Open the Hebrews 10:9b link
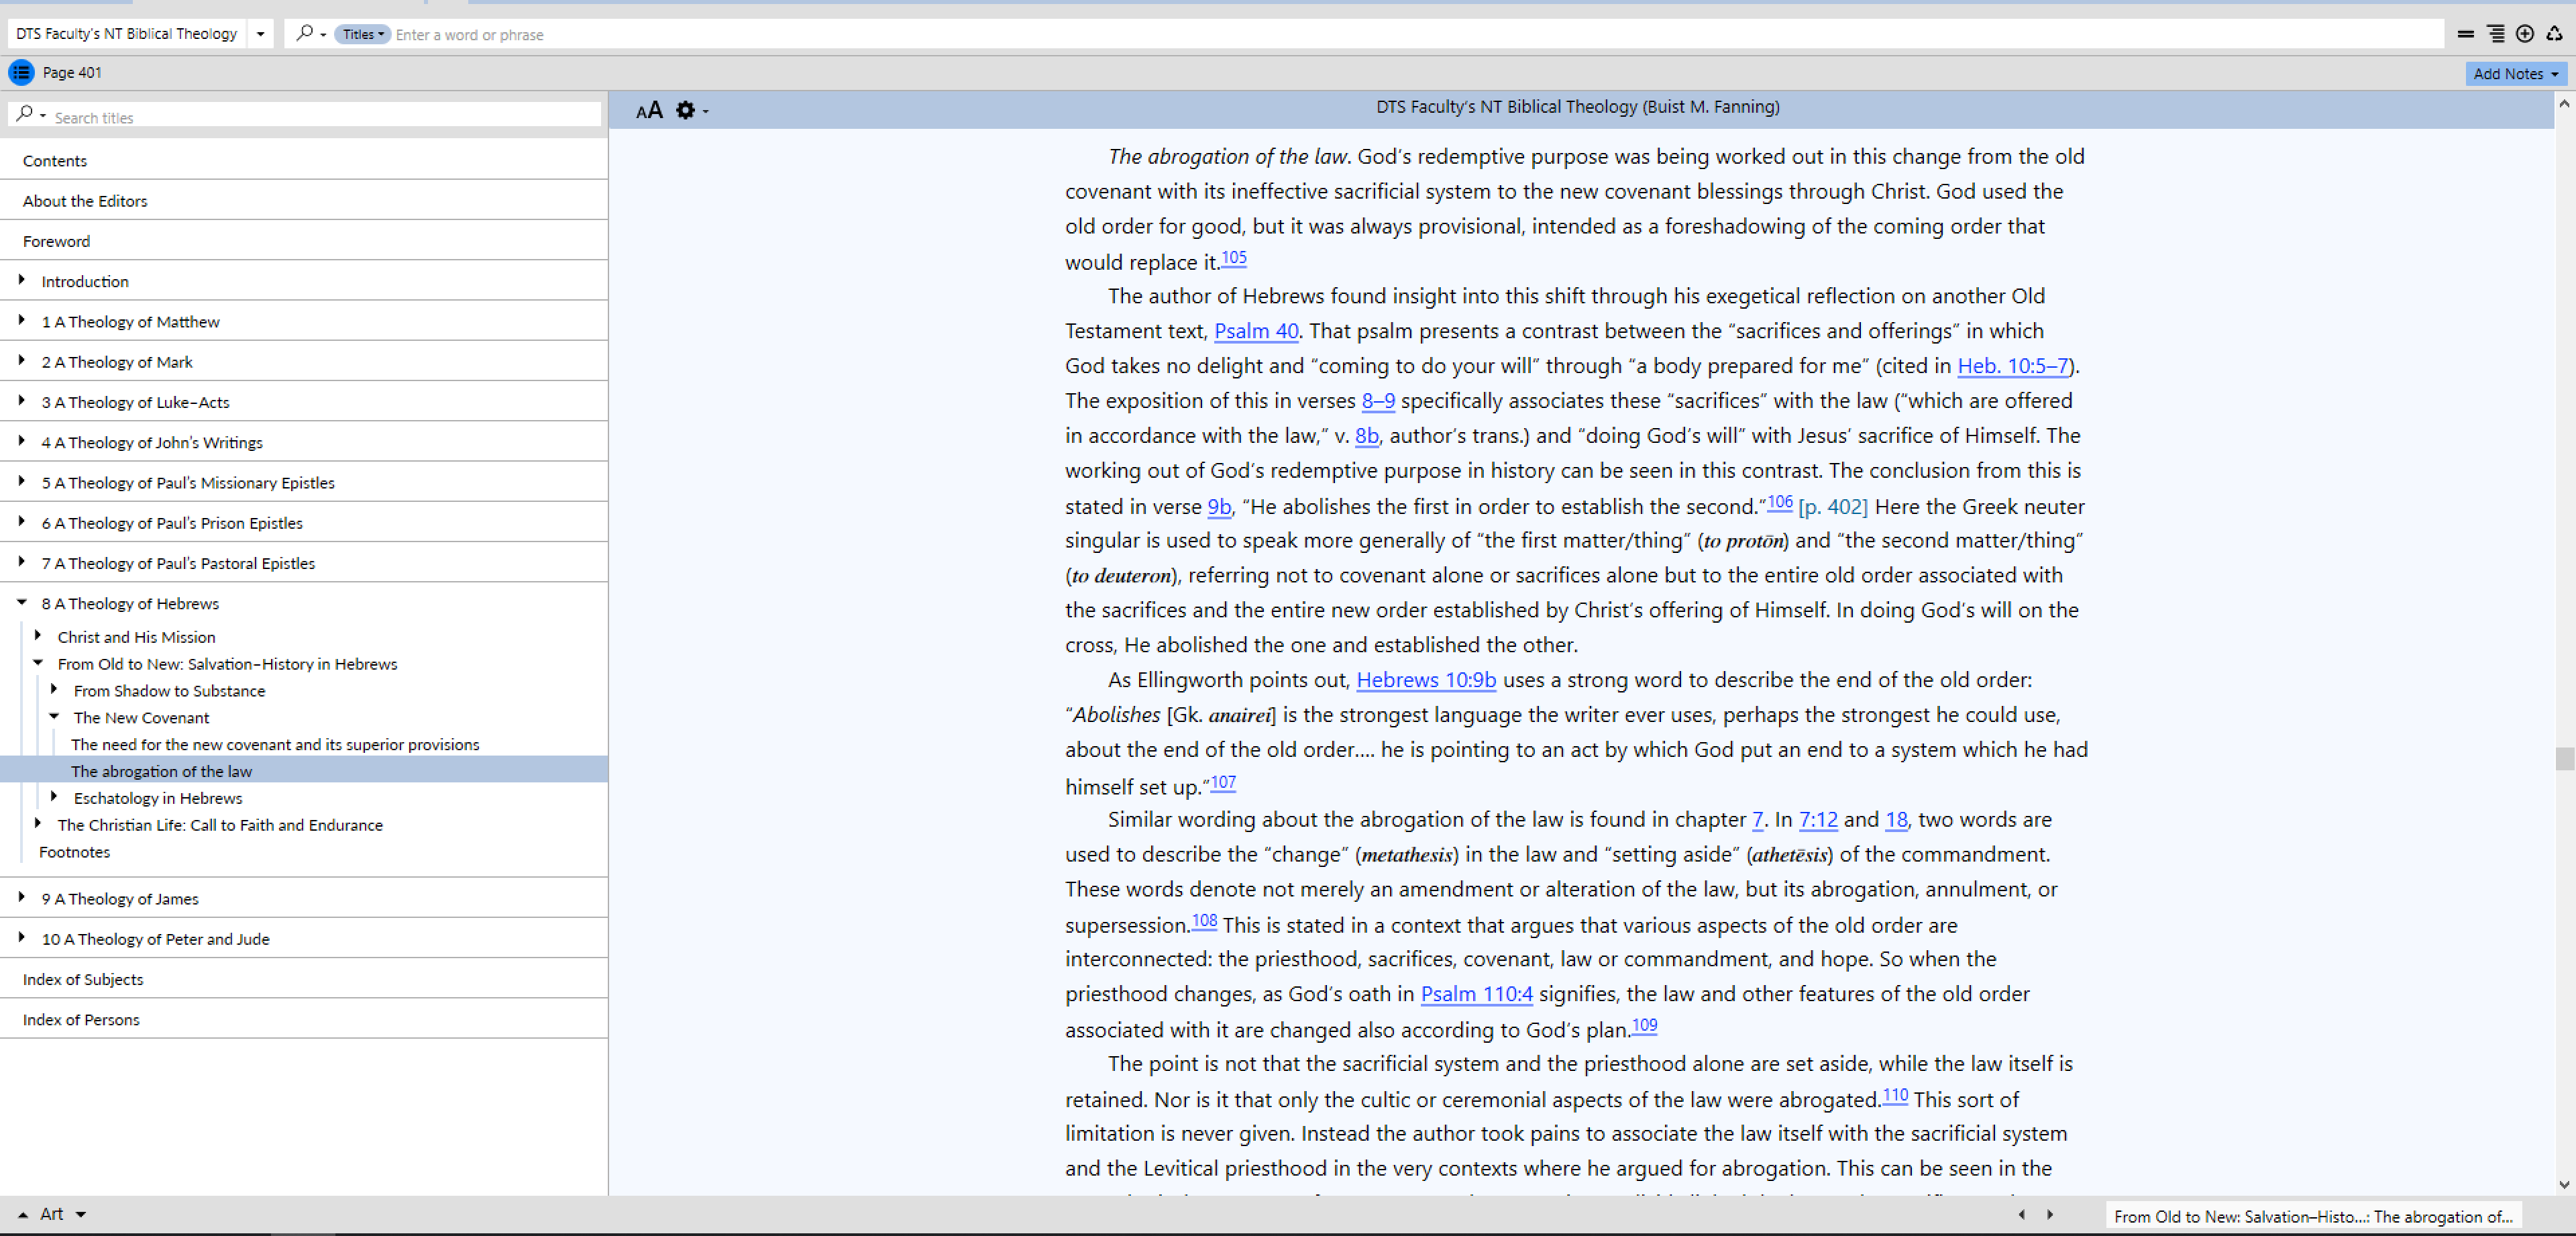Viewport: 2576px width, 1236px height. (x=1426, y=680)
